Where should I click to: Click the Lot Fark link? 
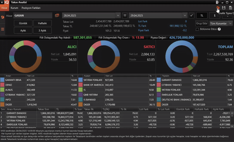click(x=143, y=21)
